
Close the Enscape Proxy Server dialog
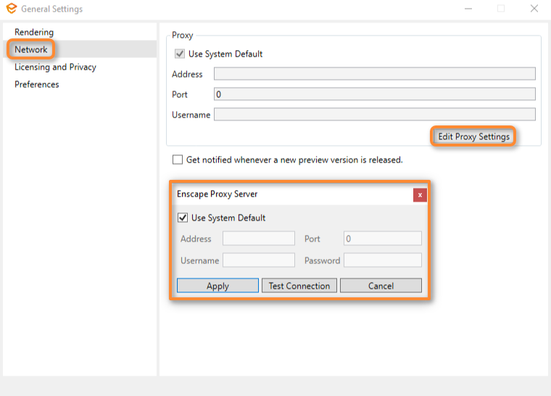tap(420, 195)
